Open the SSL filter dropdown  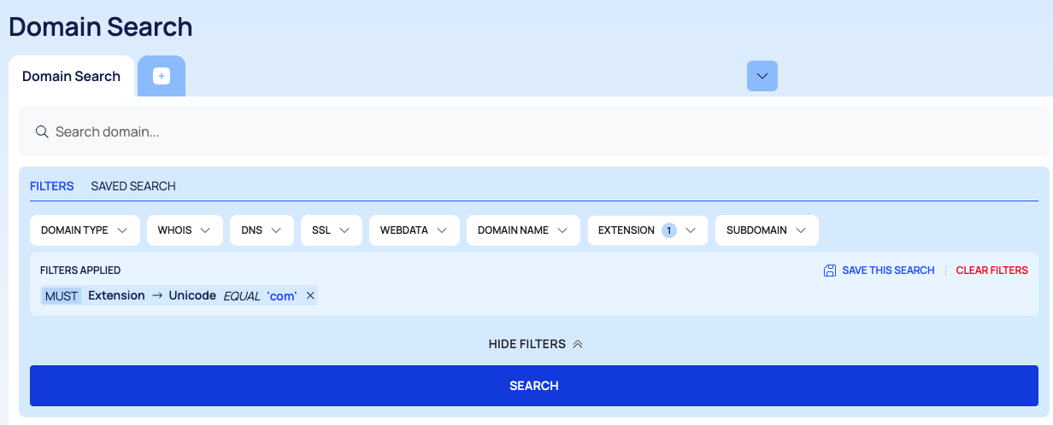(332, 230)
